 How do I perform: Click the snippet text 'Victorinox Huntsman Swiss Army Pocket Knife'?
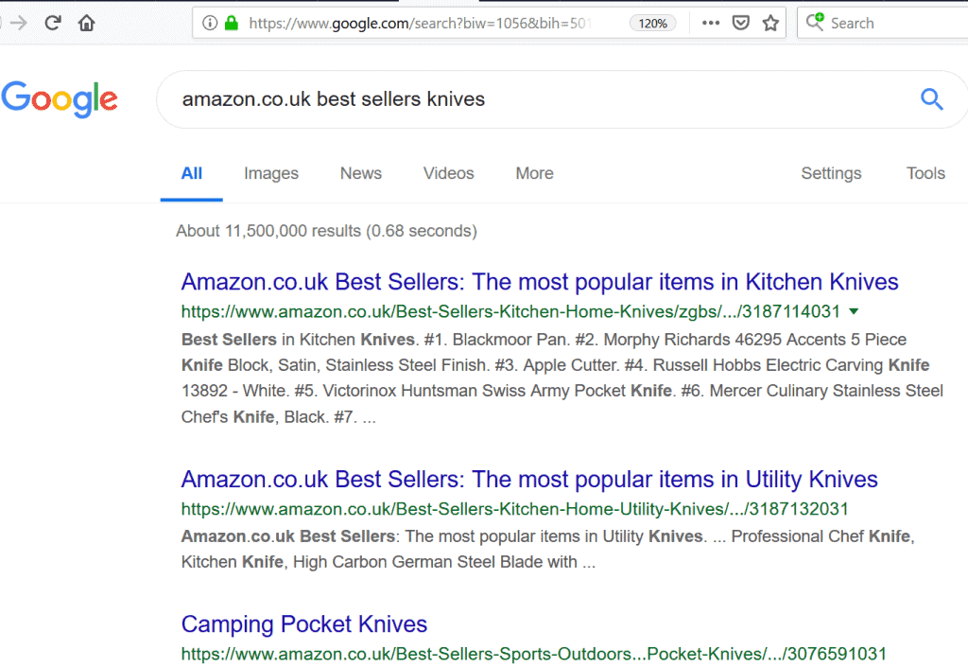pos(497,391)
